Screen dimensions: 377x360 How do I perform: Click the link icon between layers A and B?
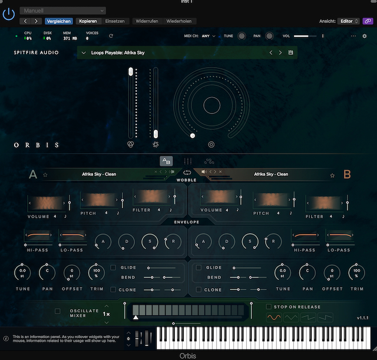tap(188, 172)
